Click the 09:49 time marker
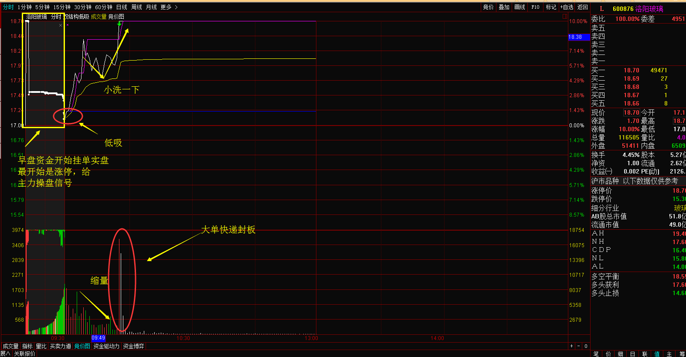 coord(98,338)
